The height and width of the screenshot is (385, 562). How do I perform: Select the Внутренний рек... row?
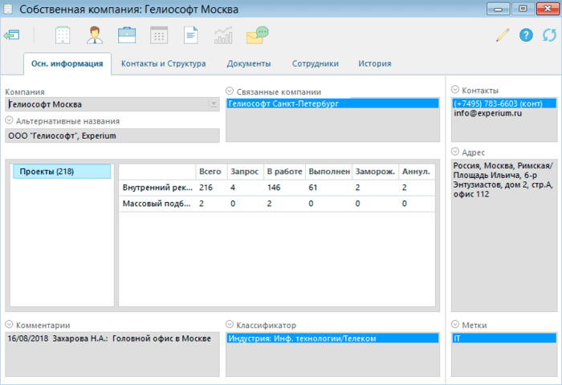coord(277,188)
